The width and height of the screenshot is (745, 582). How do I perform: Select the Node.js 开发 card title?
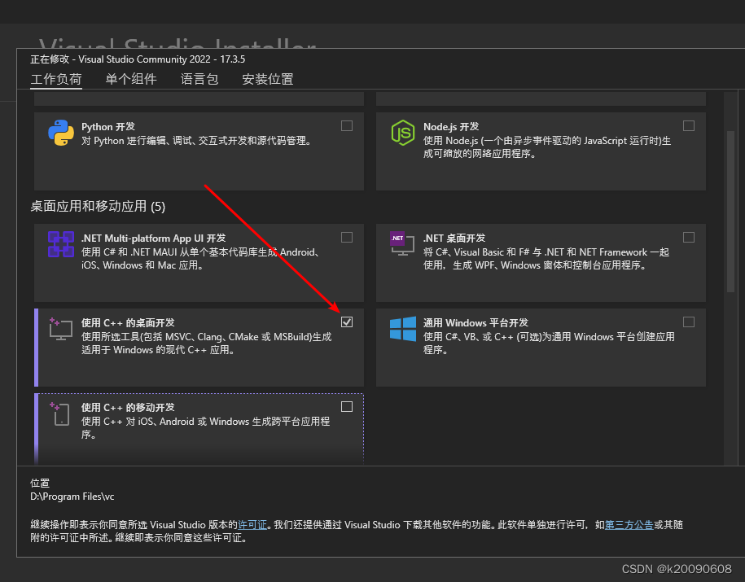[x=451, y=127]
